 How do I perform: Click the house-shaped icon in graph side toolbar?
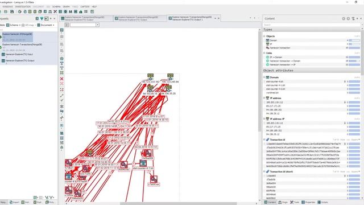62,59
